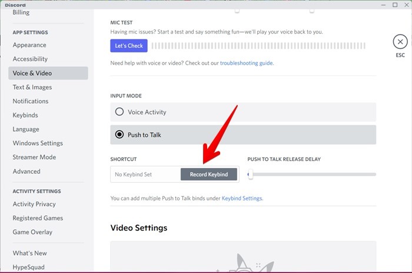Close the Discord window
This screenshot has height=273, width=412.
coord(406,5)
